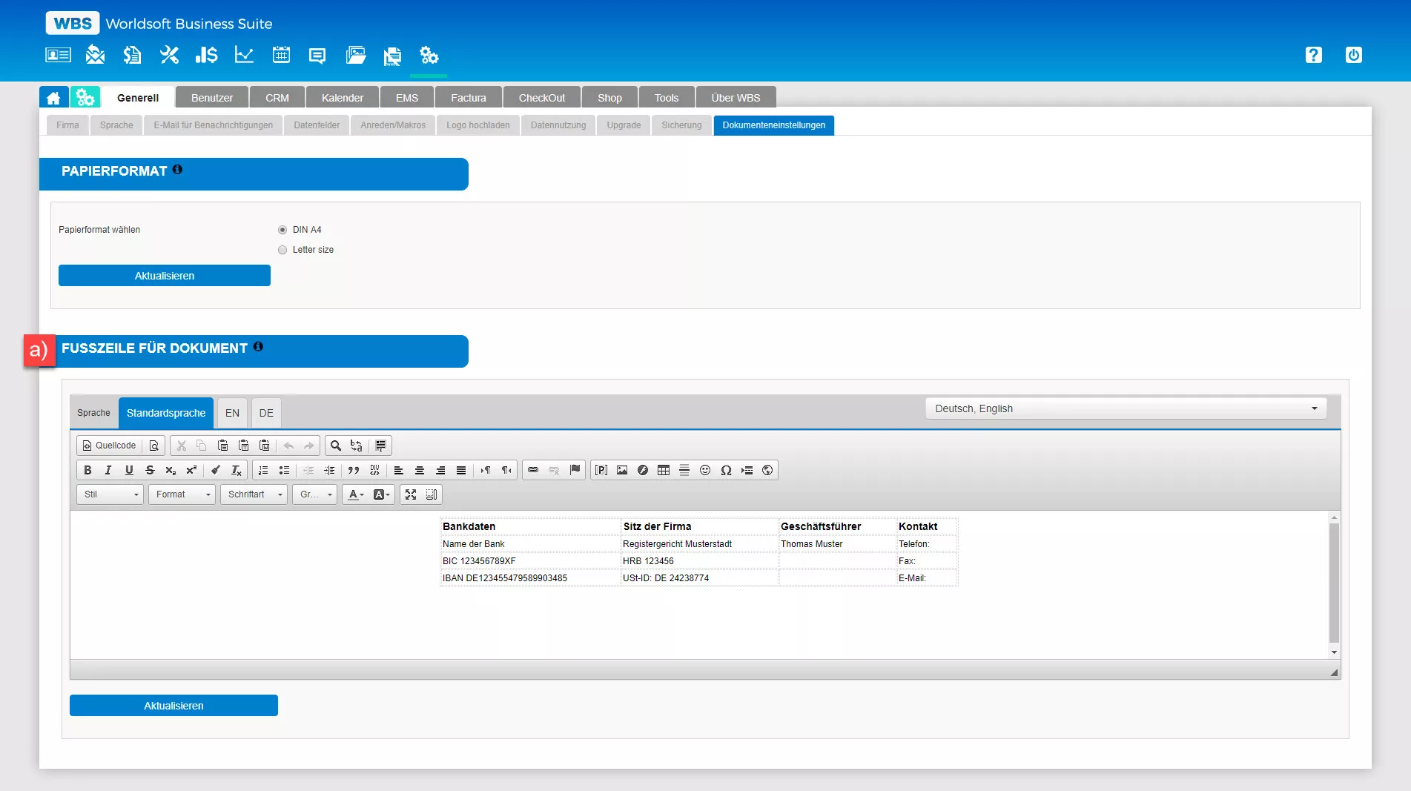Select the Standardsprache tab
This screenshot has height=791, width=1411.
(166, 413)
